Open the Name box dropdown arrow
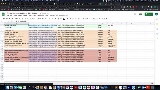Screen dimensions: 160x90 [9, 21]
